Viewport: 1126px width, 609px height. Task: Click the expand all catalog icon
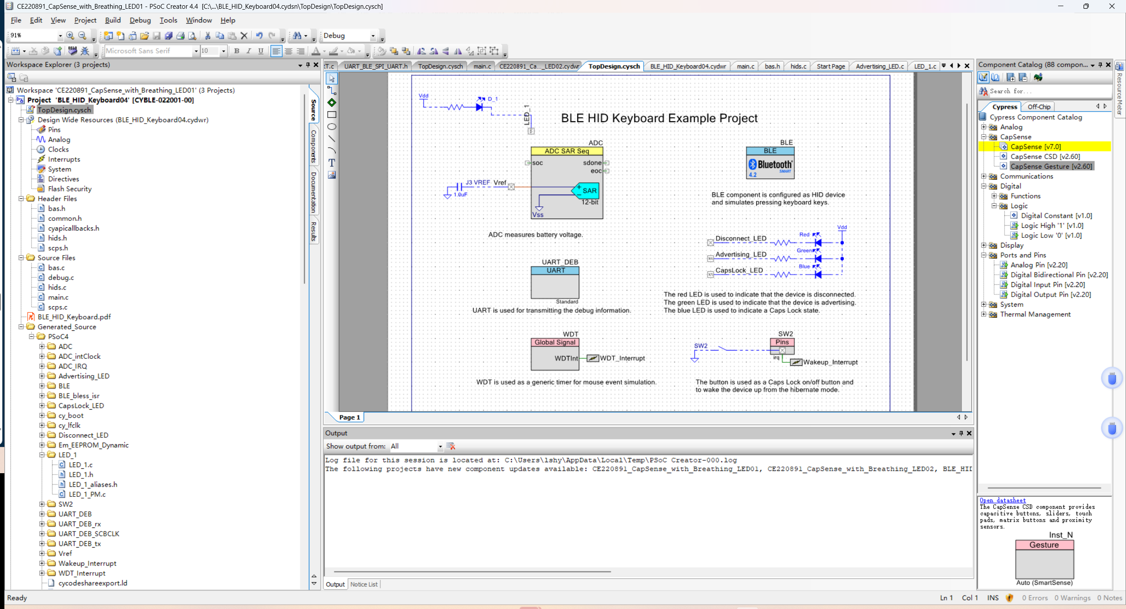click(x=1011, y=78)
